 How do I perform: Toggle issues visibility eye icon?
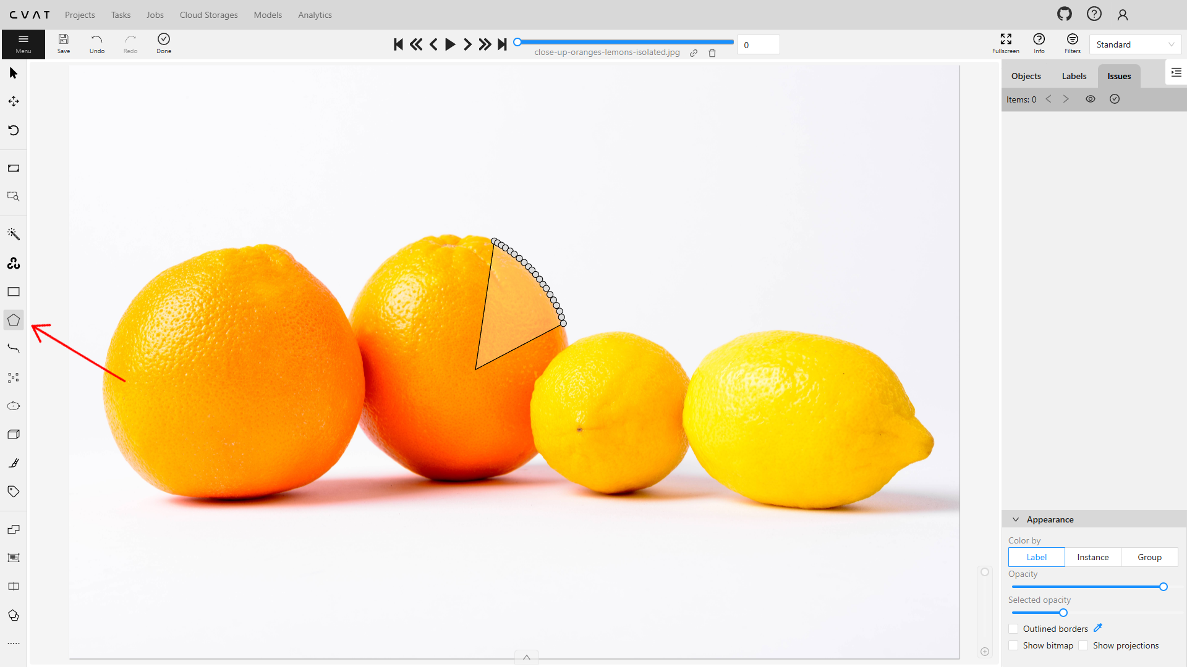[1091, 99]
